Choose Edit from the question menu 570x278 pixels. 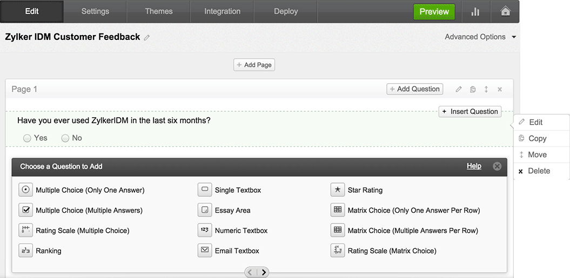coord(542,123)
